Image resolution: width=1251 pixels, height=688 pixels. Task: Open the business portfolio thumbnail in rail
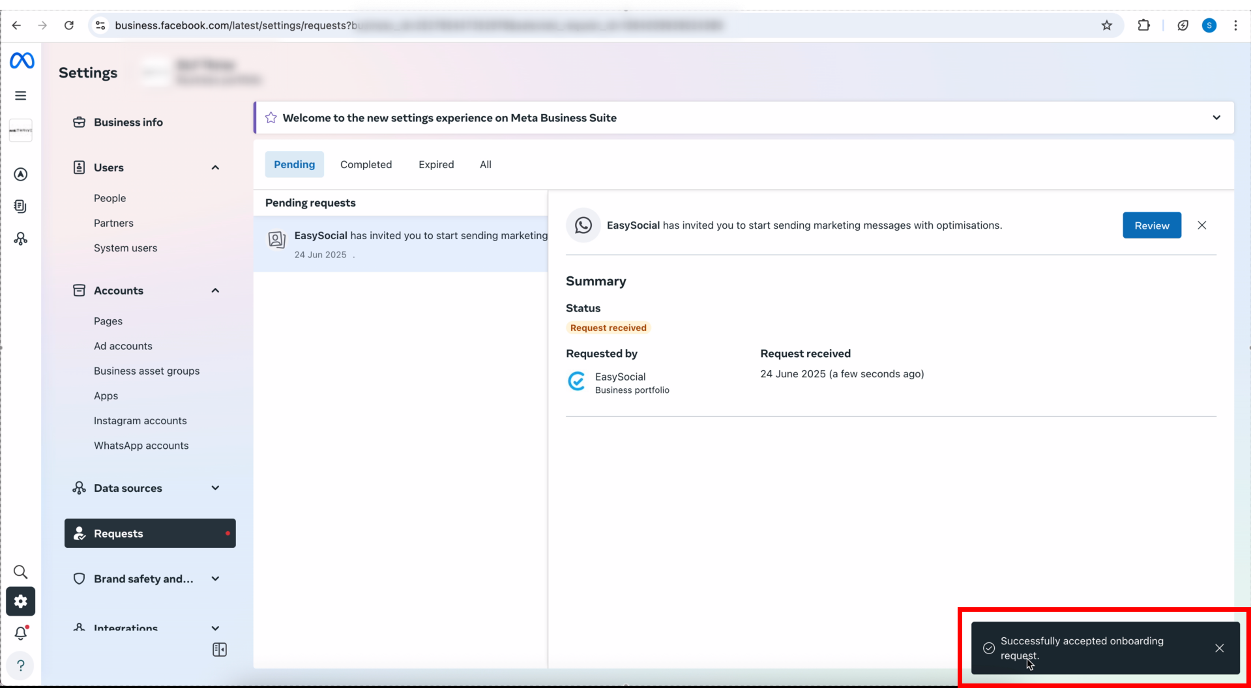[21, 130]
